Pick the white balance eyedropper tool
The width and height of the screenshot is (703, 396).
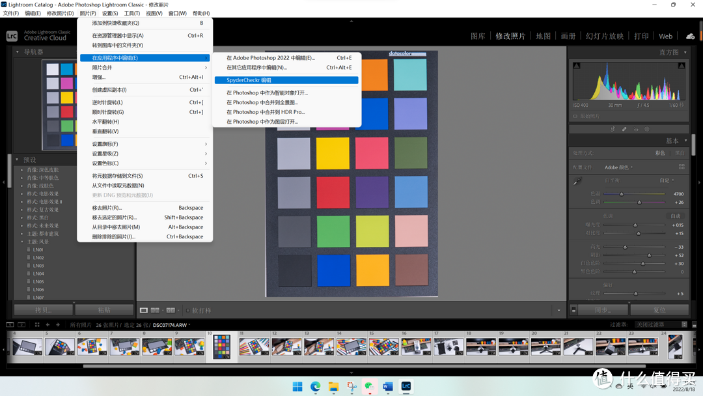(577, 181)
